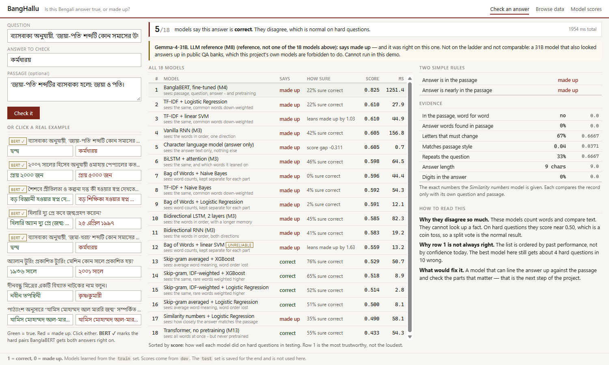Load example answer '১৯৩৬ সালে'
The height and width of the screenshot is (365, 609).
40,271
